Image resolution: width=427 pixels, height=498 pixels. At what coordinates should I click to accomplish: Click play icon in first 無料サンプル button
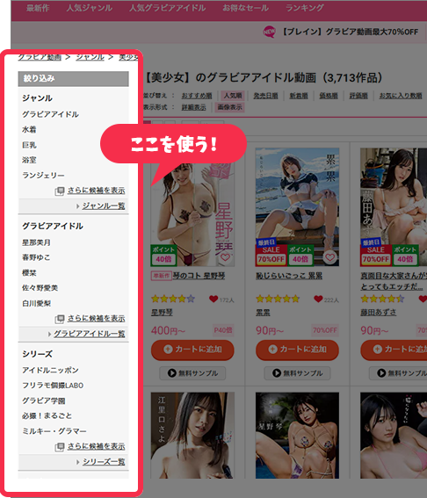(172, 373)
